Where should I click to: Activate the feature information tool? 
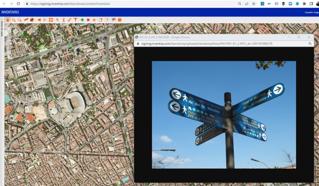[64, 20]
